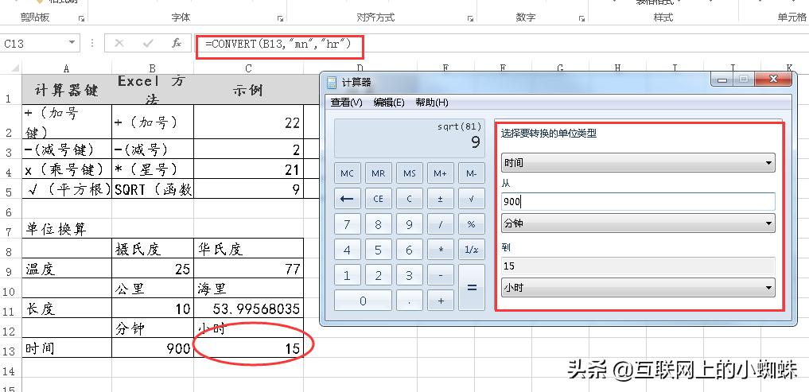Click the calculator backspace arrow key
This screenshot has height=392, width=809.
348,199
